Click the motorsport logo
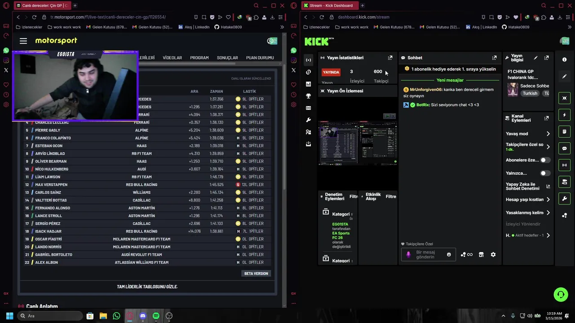Viewport: 575px width, 323px height. coord(56,41)
